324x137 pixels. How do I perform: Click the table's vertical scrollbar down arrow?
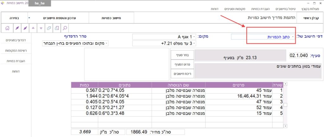point(285,126)
